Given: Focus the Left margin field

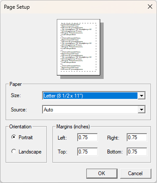Looking at the screenshot, I should coord(87,137).
